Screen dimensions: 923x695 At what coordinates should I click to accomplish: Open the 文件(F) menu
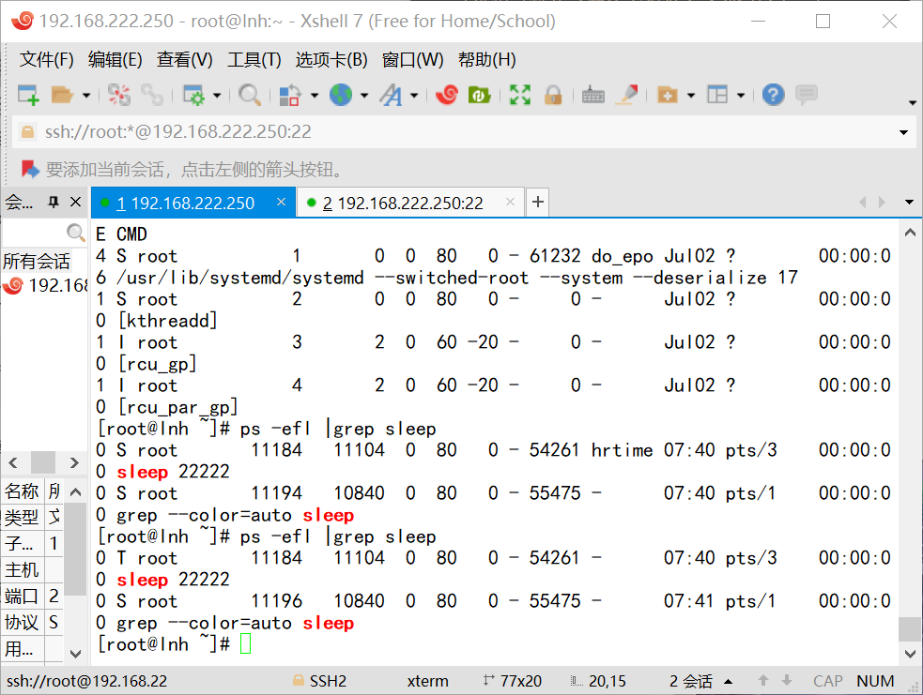[47, 59]
